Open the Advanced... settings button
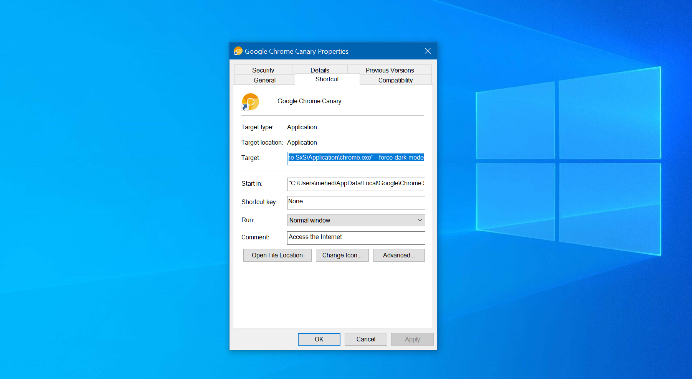The width and height of the screenshot is (692, 379). (398, 255)
